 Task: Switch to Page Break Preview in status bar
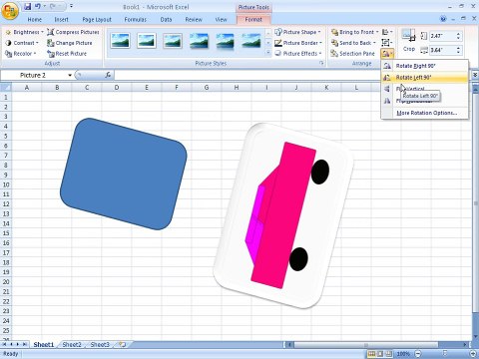pyautogui.click(x=388, y=354)
